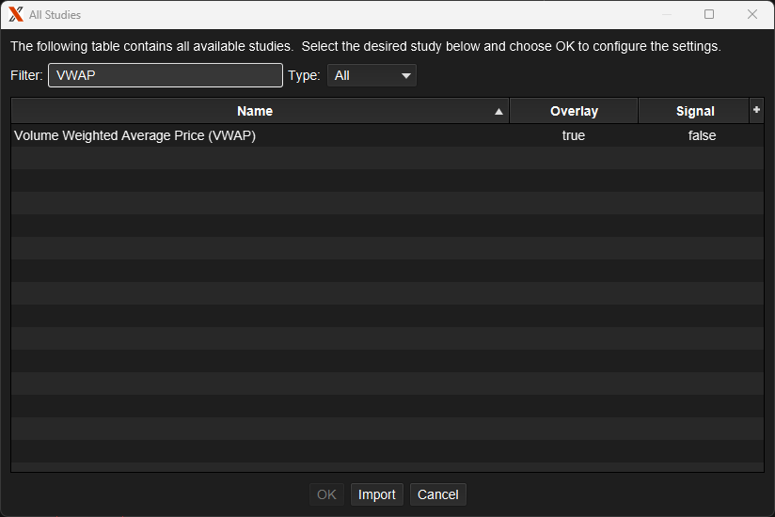Click the 'Type:' label text

tap(304, 75)
